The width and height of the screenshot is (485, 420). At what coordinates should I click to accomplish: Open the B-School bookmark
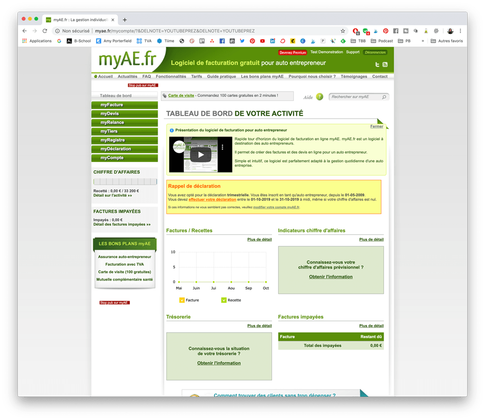(79, 41)
